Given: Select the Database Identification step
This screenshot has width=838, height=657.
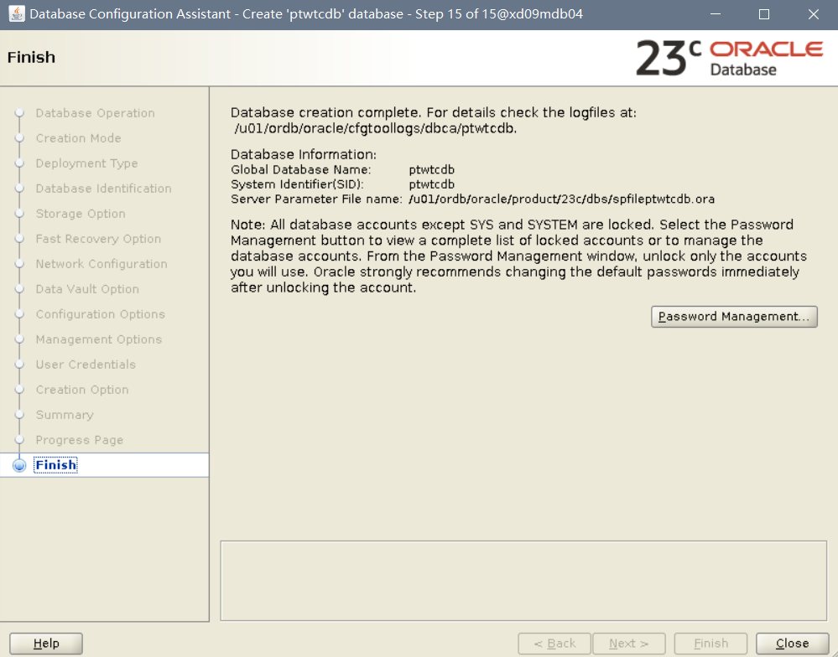Looking at the screenshot, I should coord(104,189).
